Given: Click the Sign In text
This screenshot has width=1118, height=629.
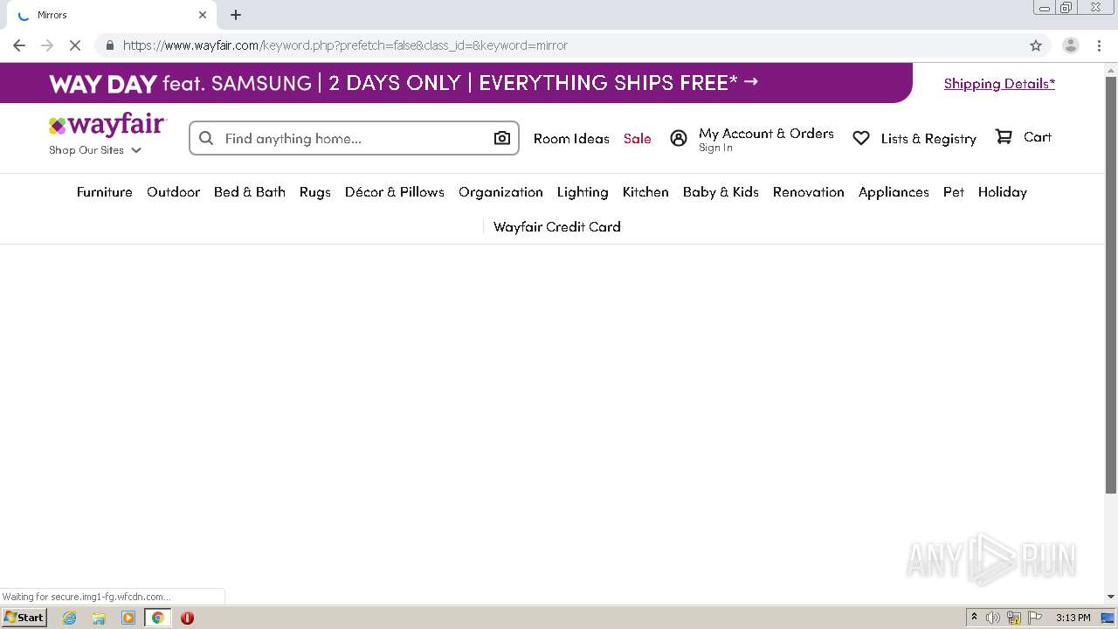Looking at the screenshot, I should 715,149.
